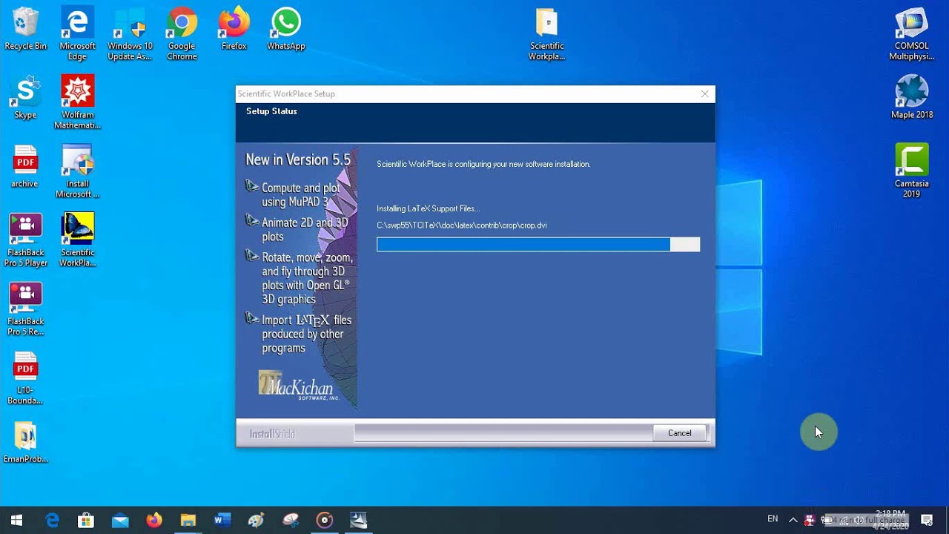The image size is (949, 534).
Task: Click the installation progress bar
Action: coord(538,245)
